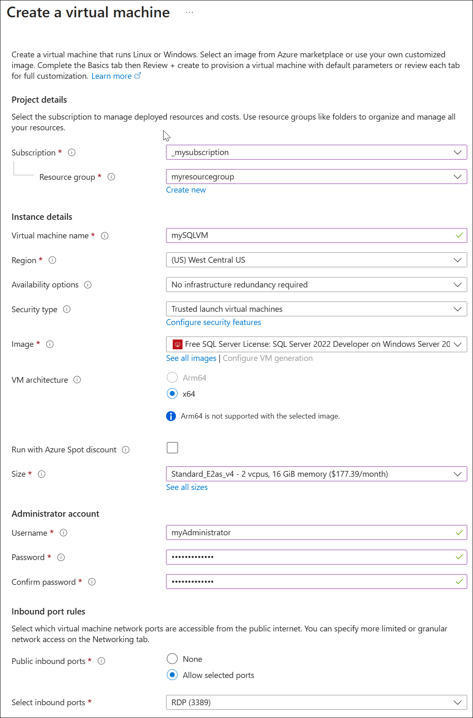Click Azure Spot discount info icon

(126, 450)
